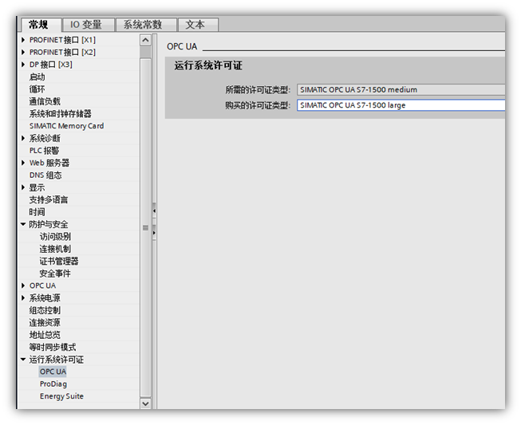Screen dimensions: 521x425
Task: Select the 时间 entry
Action: coord(37,212)
